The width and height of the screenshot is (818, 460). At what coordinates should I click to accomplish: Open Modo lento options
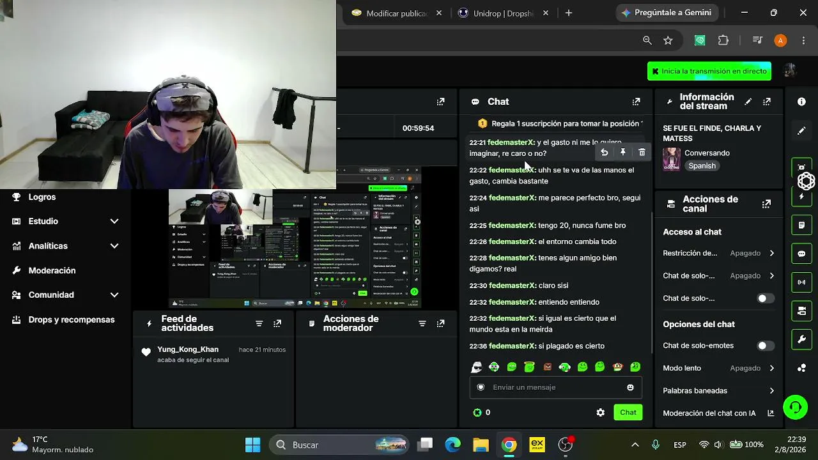[x=718, y=368]
